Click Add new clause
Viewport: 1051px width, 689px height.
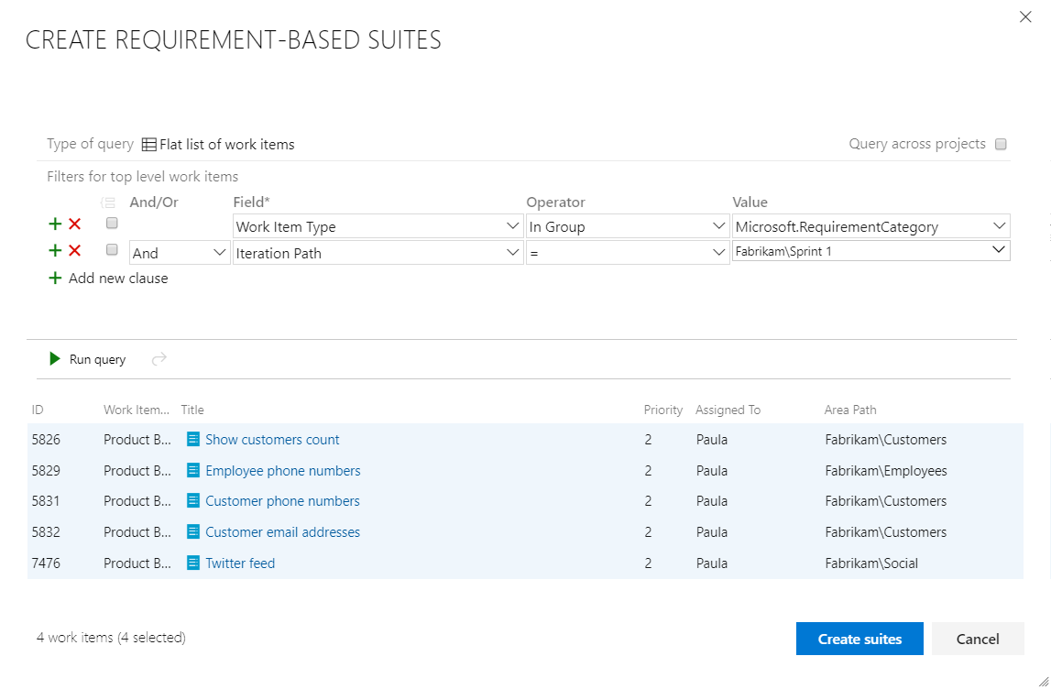point(108,279)
